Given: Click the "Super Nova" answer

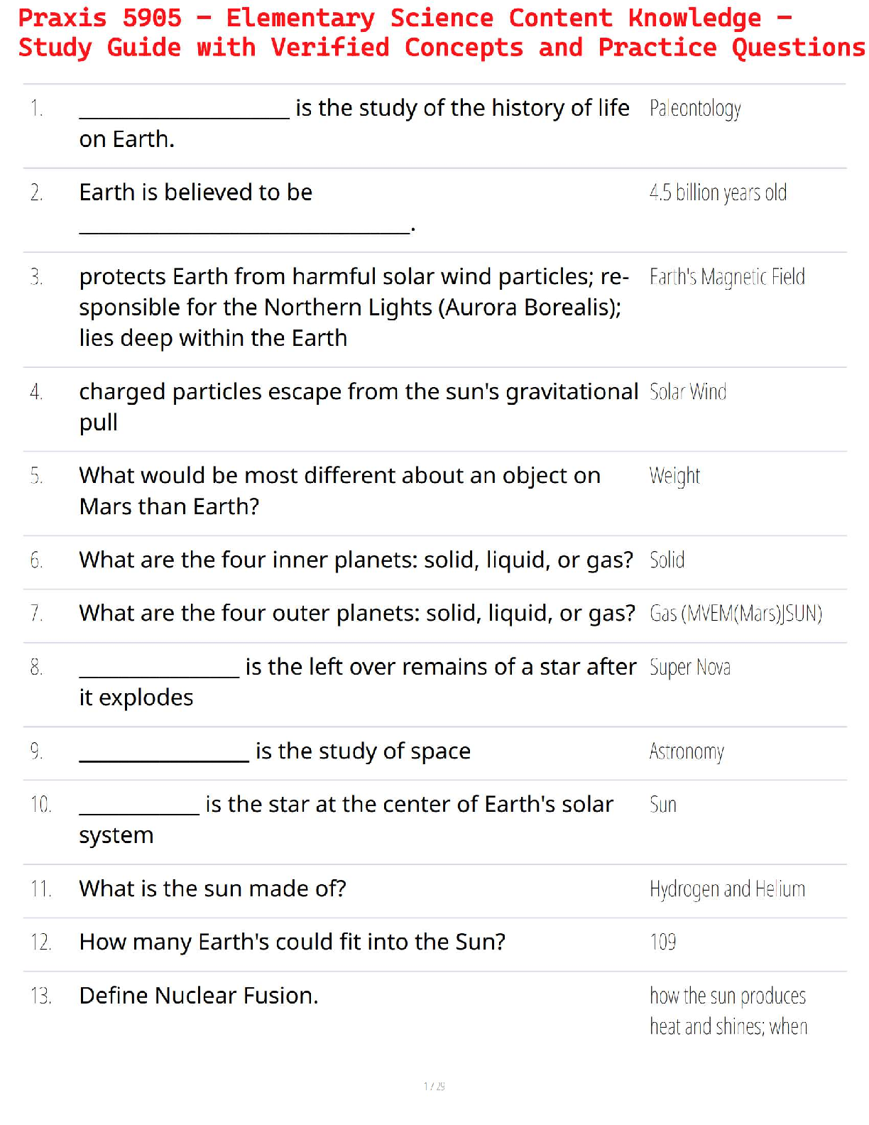Looking at the screenshot, I should (689, 668).
